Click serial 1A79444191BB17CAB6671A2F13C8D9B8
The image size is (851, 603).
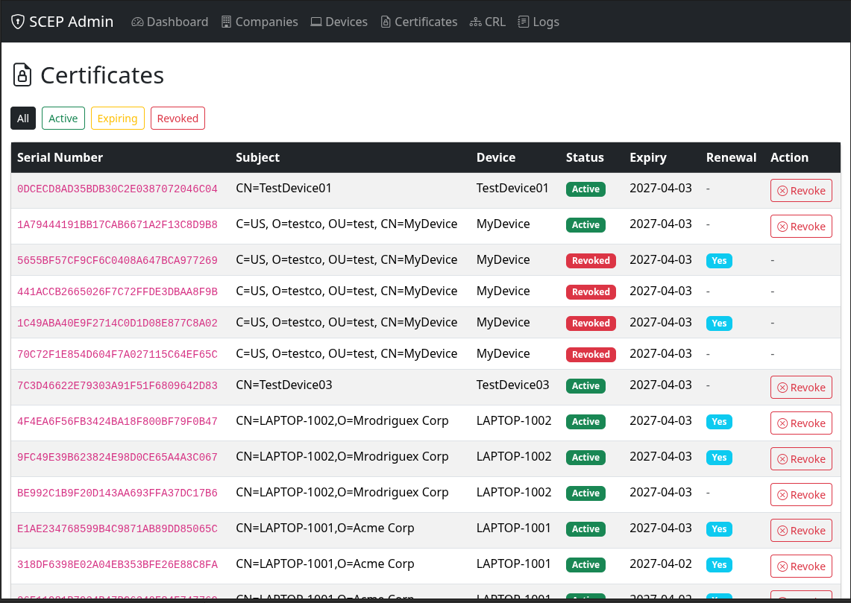click(x=117, y=224)
